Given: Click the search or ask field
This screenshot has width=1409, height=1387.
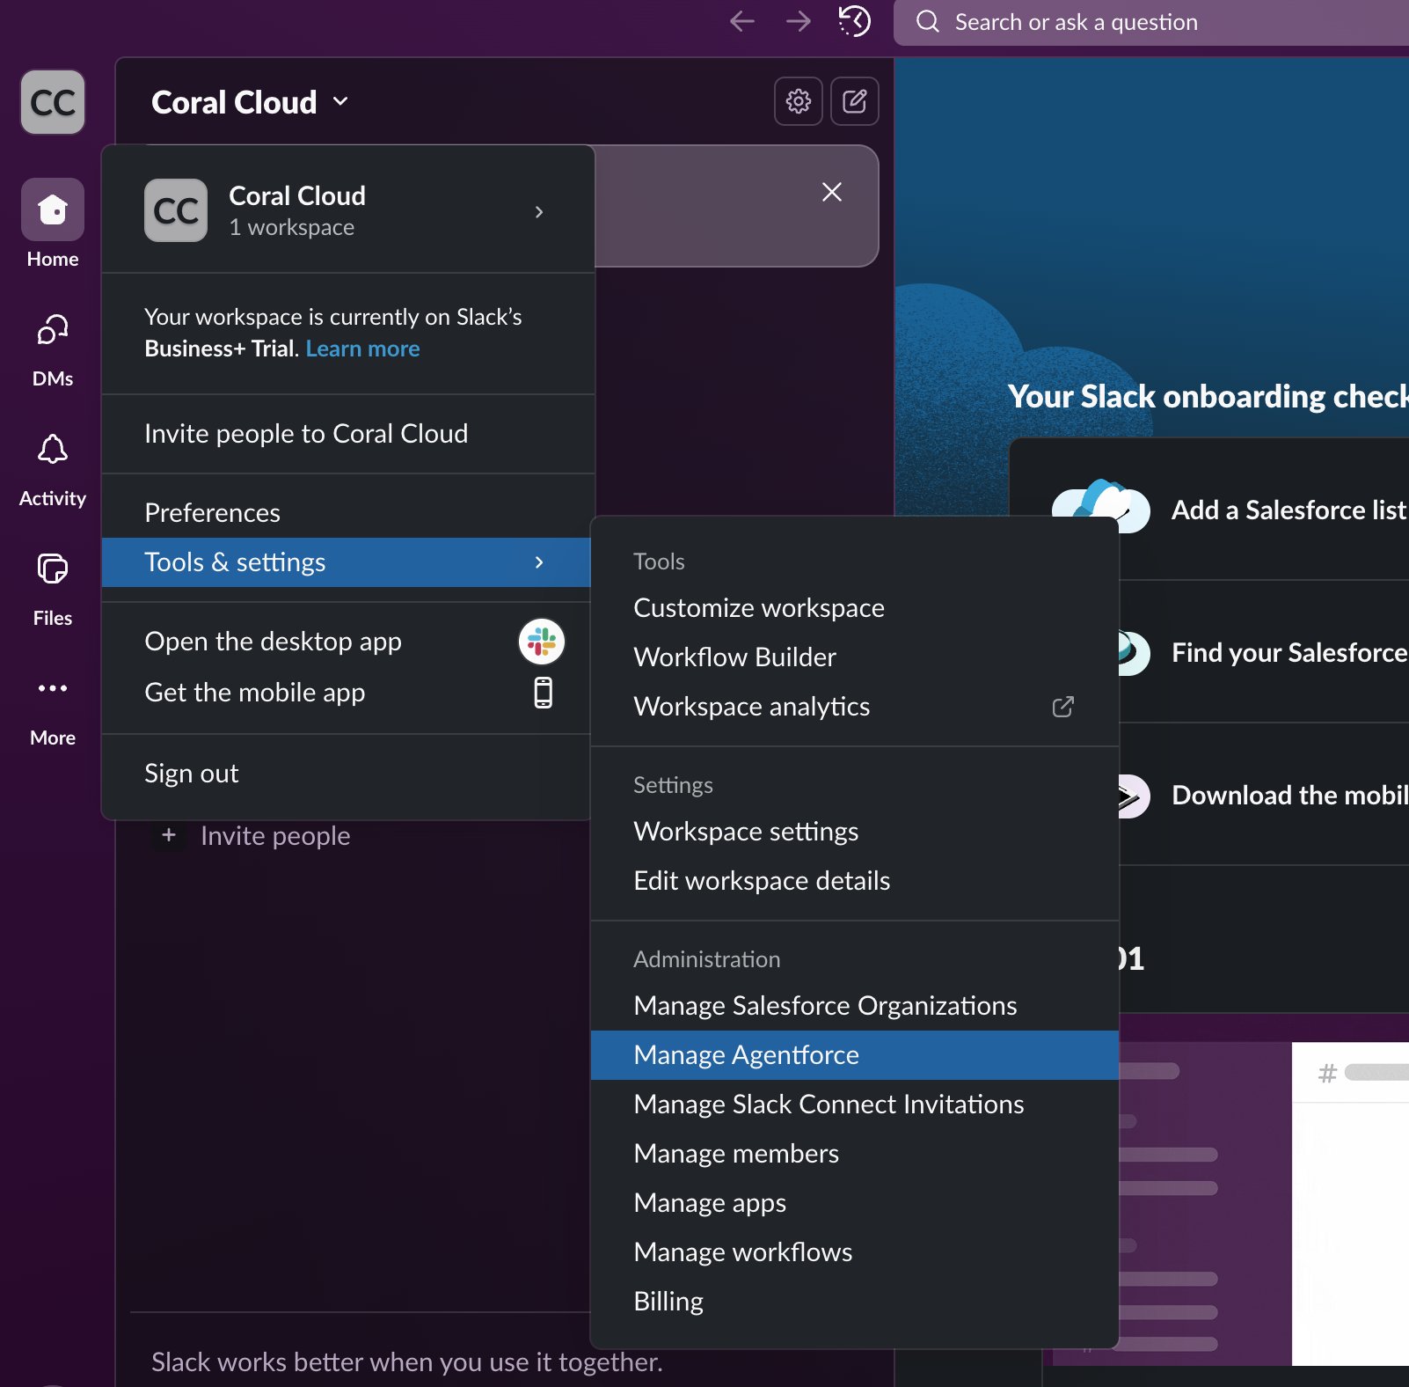Looking at the screenshot, I should click(1143, 23).
